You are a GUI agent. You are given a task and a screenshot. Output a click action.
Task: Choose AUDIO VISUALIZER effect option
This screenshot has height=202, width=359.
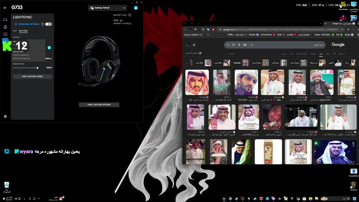point(21,58)
